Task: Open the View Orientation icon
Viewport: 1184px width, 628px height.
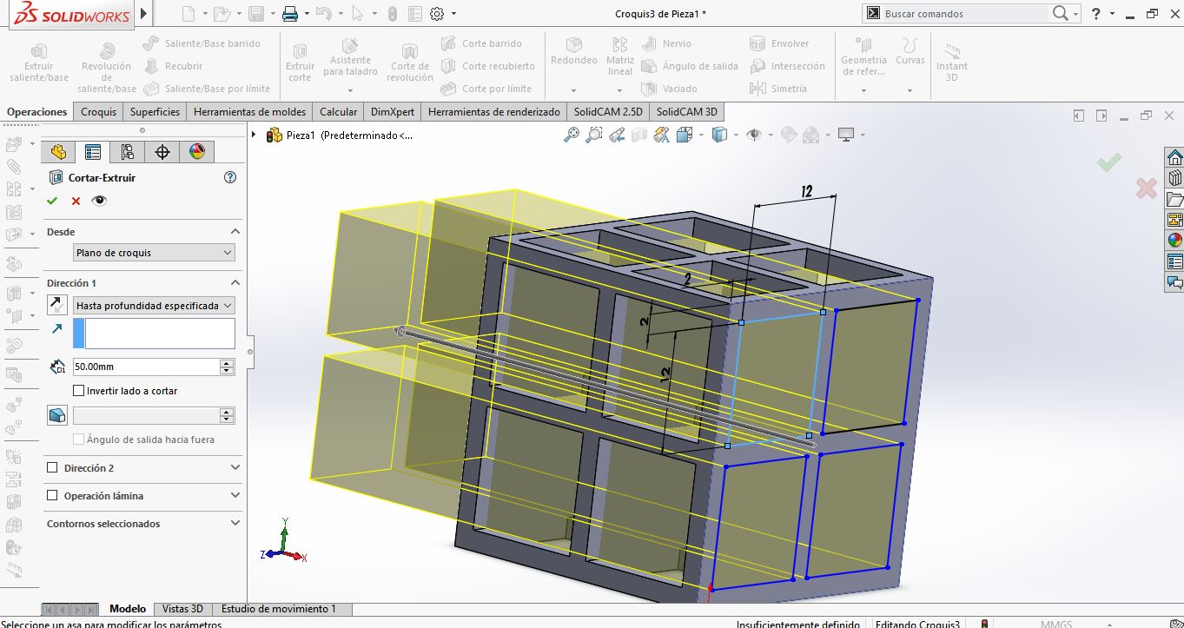Action: [684, 135]
